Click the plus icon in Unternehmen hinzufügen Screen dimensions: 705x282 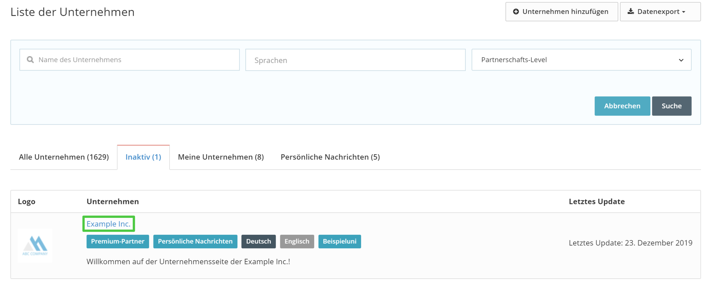[x=515, y=11]
